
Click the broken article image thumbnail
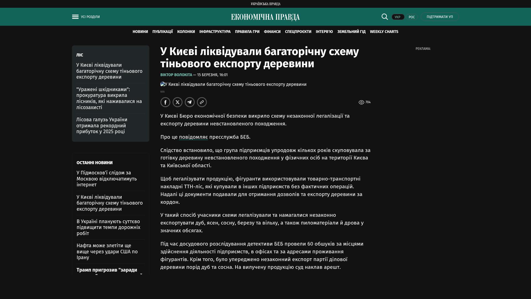point(163,84)
